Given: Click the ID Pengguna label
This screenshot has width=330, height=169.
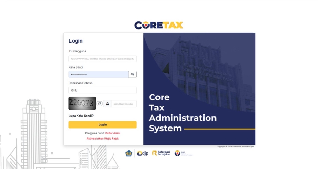Looking at the screenshot, I should pyautogui.click(x=77, y=51).
